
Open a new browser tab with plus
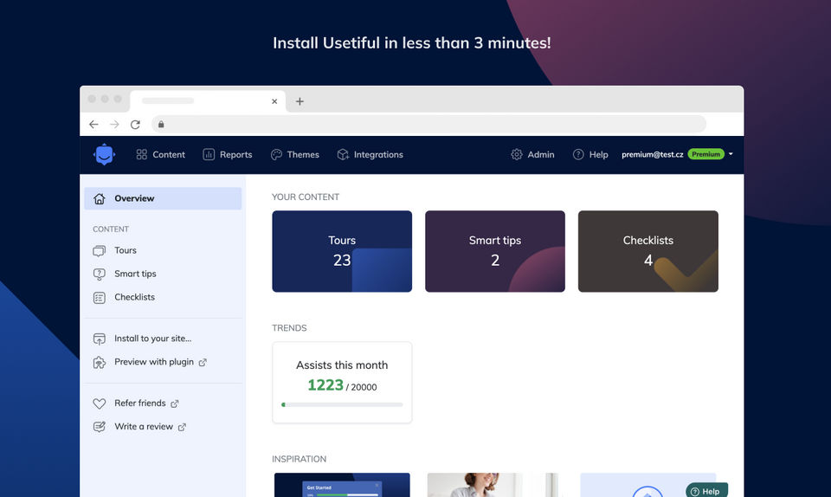pyautogui.click(x=300, y=101)
